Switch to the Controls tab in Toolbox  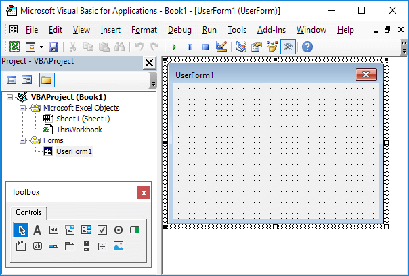(x=28, y=212)
